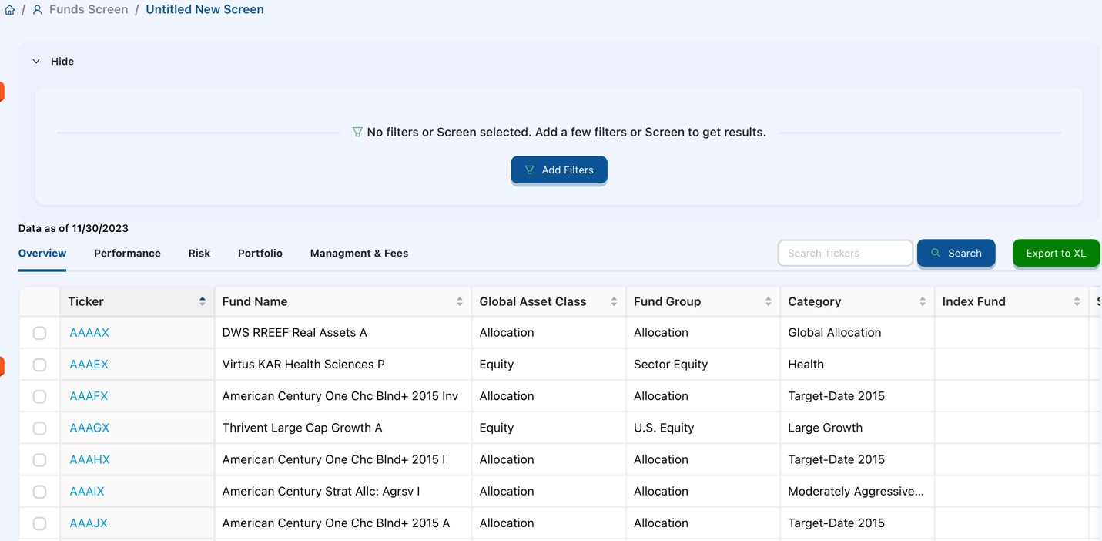Sort table by Ticker column arrows
This screenshot has height=541, width=1102.
[x=203, y=301]
